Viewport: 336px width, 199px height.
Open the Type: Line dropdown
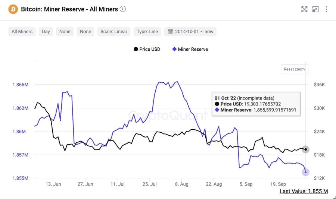click(x=147, y=32)
